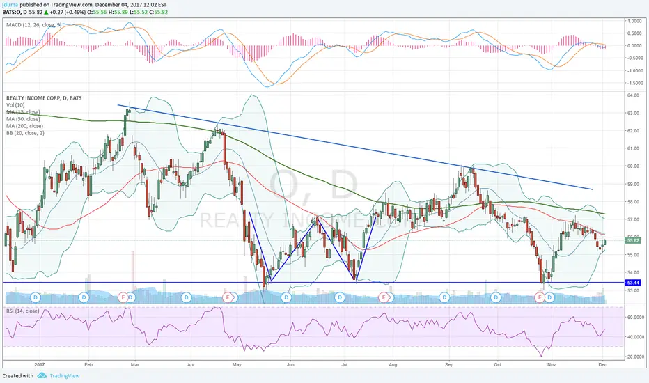Click the 64.00 price axis label
Image resolution: width=649 pixels, height=383 pixels.
tap(634, 95)
